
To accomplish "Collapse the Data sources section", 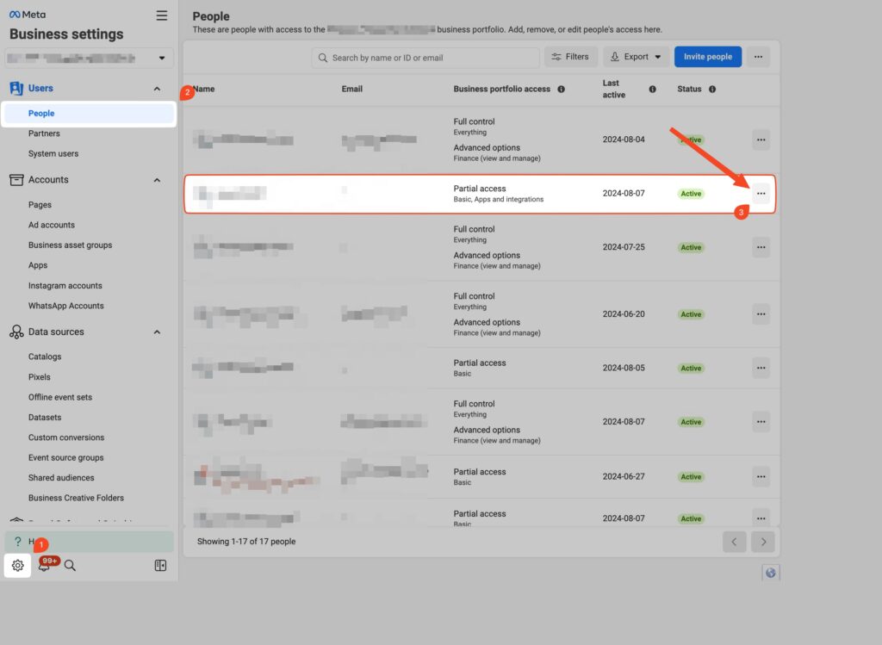I will [157, 332].
